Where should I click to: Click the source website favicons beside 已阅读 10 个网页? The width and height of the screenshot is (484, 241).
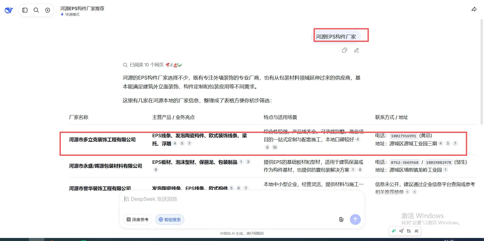click(174, 65)
